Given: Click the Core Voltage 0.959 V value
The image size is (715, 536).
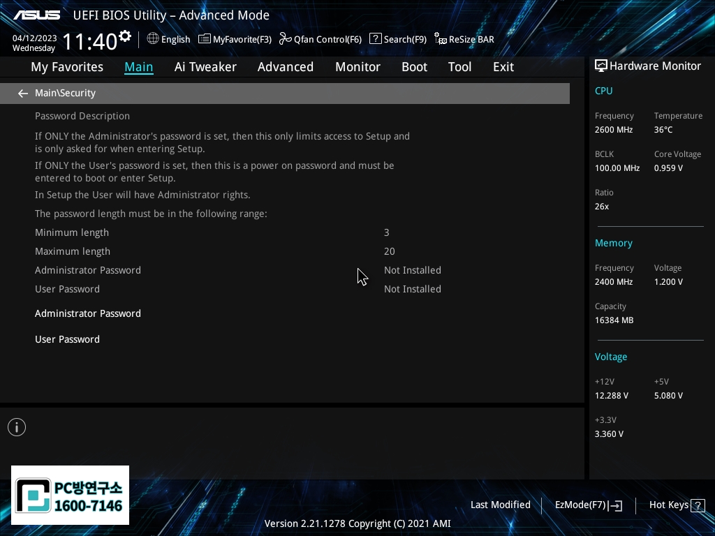Looking at the screenshot, I should click(x=668, y=168).
